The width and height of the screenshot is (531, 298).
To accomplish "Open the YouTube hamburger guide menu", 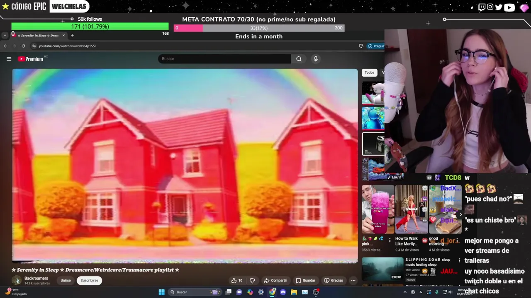I will (9, 59).
